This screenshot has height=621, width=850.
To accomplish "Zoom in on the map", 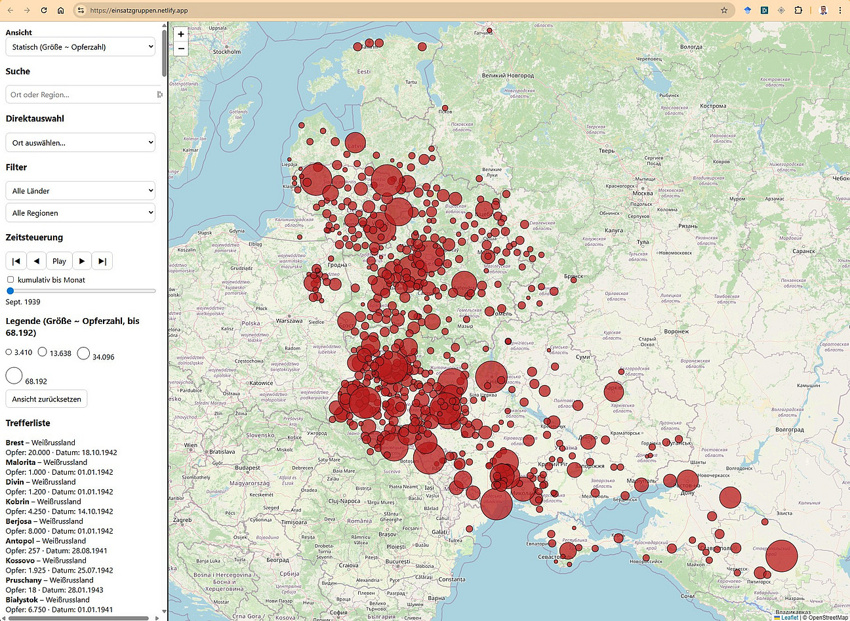I will pos(181,34).
